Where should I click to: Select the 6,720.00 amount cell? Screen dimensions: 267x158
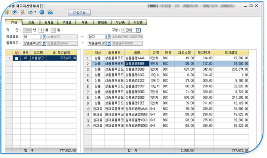[231, 92]
